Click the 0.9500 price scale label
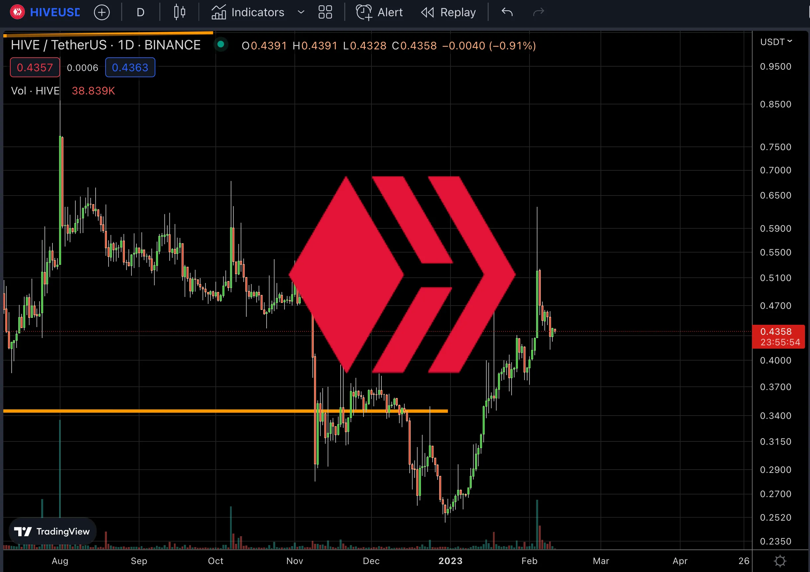This screenshot has width=810, height=572. click(x=776, y=67)
